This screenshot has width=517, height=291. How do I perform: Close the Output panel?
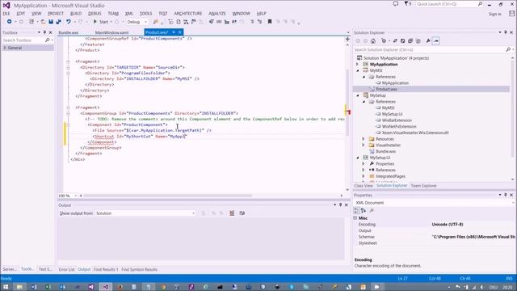click(x=347, y=205)
